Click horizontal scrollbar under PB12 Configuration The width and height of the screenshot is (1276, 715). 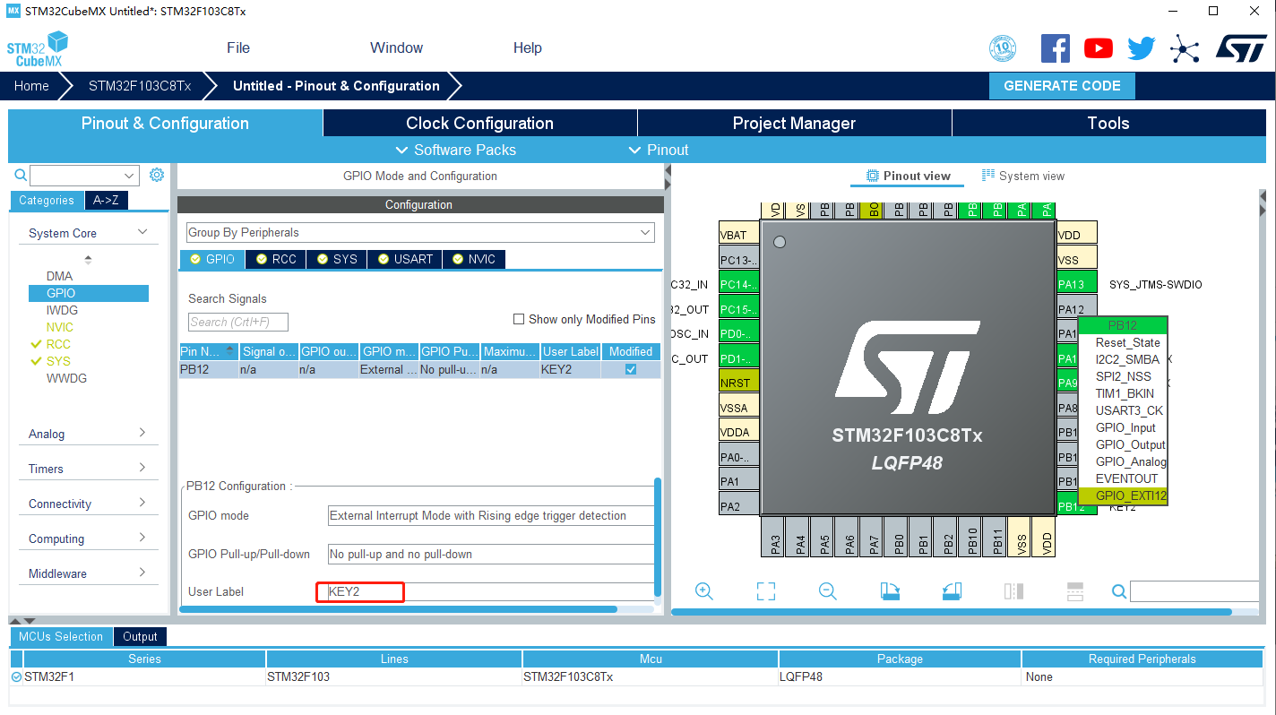[398, 609]
